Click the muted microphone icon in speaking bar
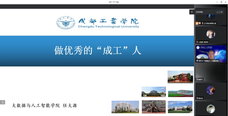The image size is (228, 116). tap(192, 12)
